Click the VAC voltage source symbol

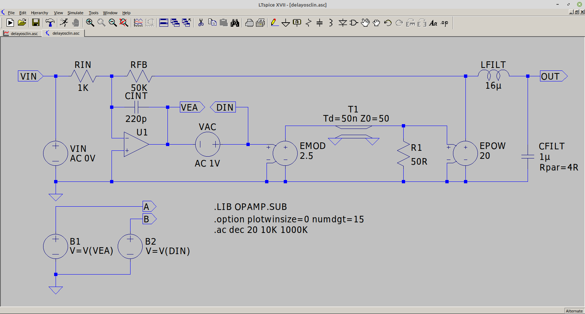[x=208, y=144]
